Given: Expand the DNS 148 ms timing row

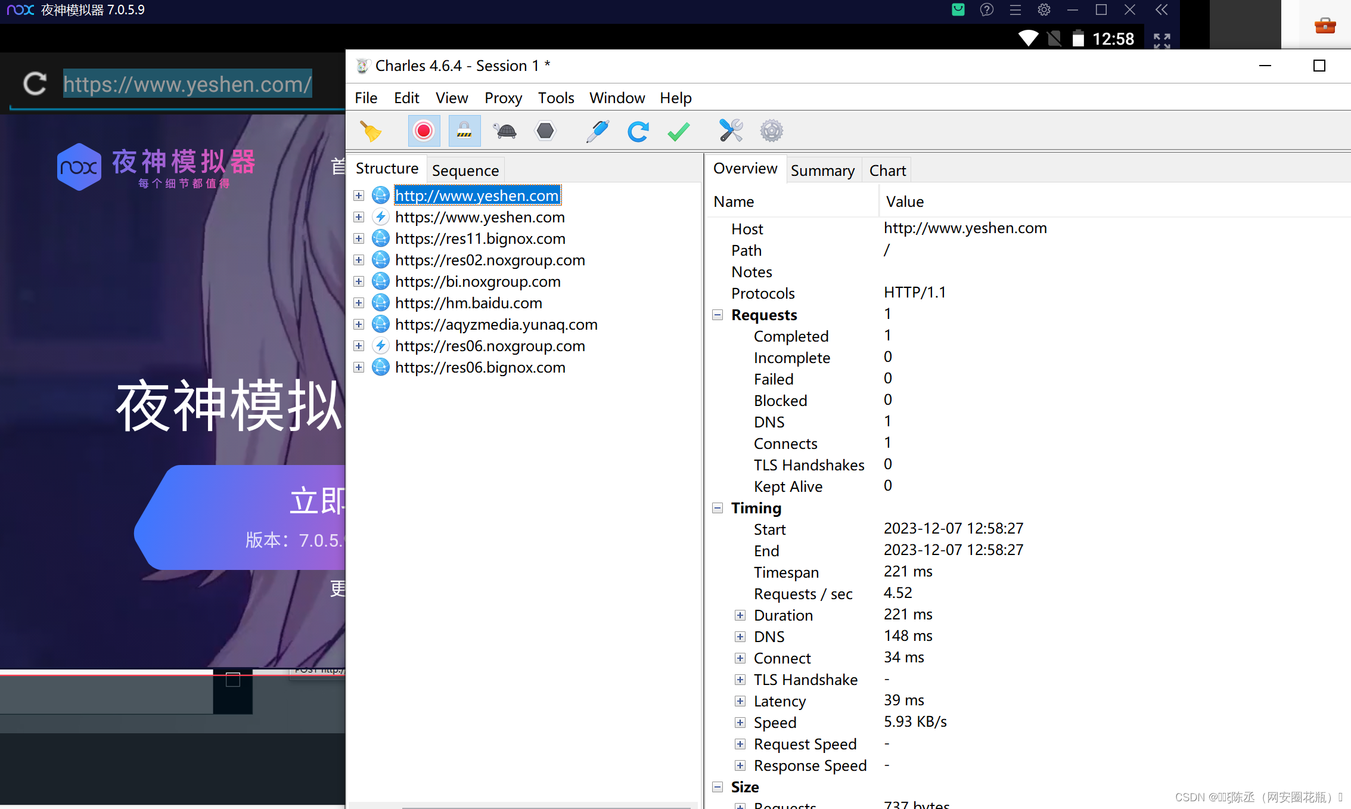Looking at the screenshot, I should tap(740, 637).
